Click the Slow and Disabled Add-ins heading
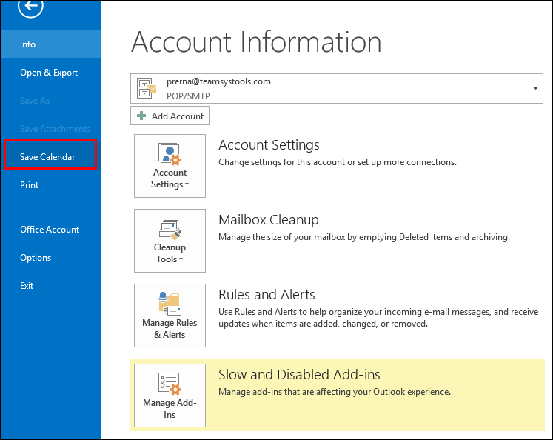 click(x=299, y=375)
